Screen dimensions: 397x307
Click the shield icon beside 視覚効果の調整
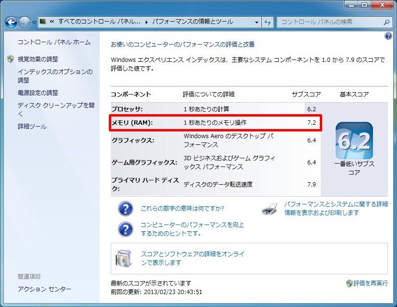coord(11,59)
